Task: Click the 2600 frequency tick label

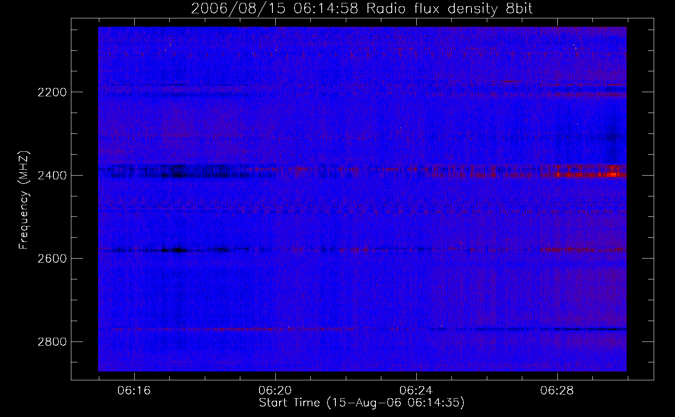Action: pos(52,259)
